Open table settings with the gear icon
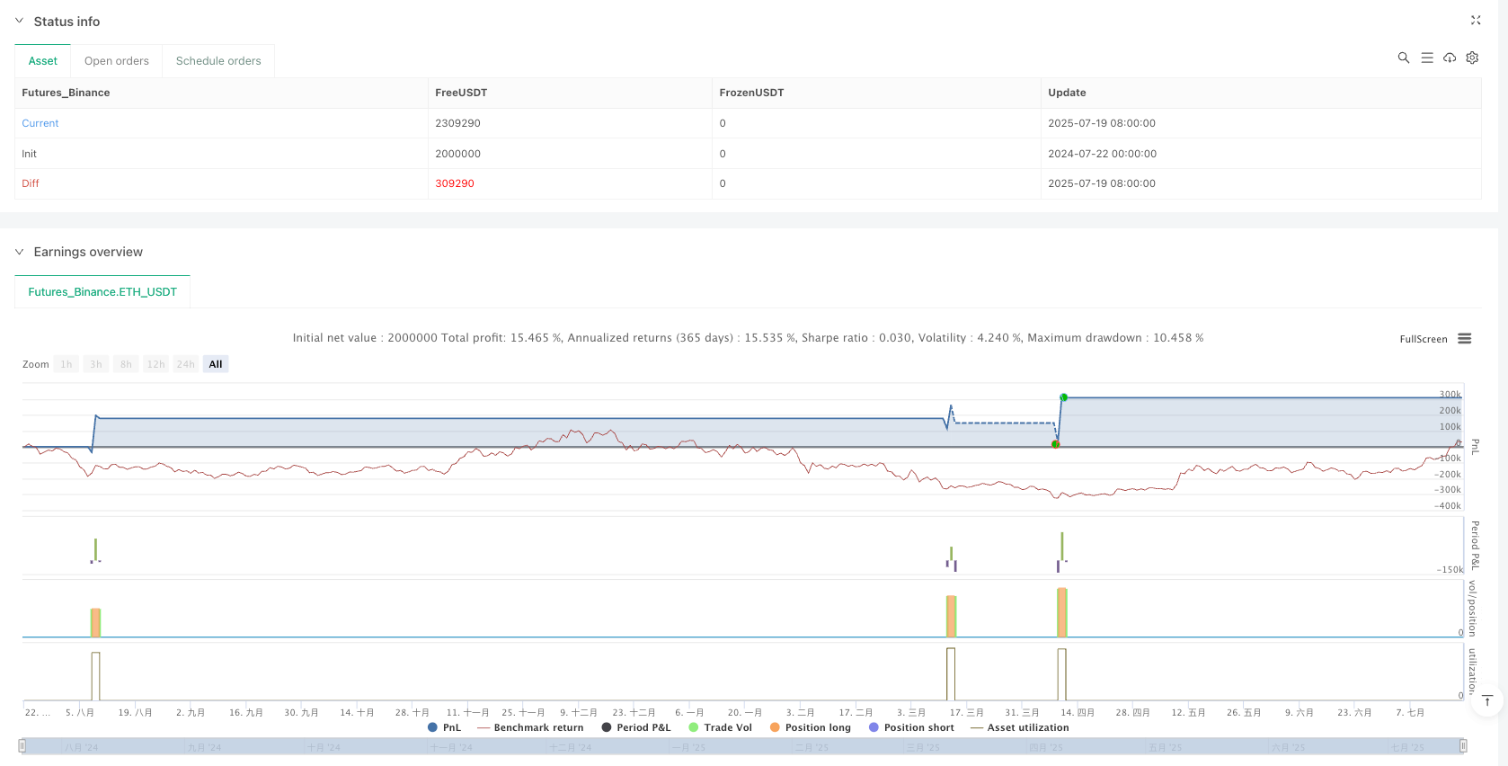 point(1472,58)
